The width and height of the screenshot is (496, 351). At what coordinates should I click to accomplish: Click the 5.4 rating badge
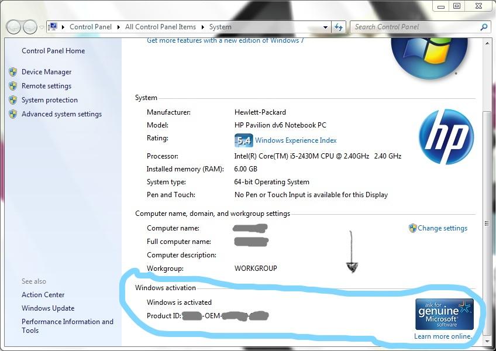(243, 140)
